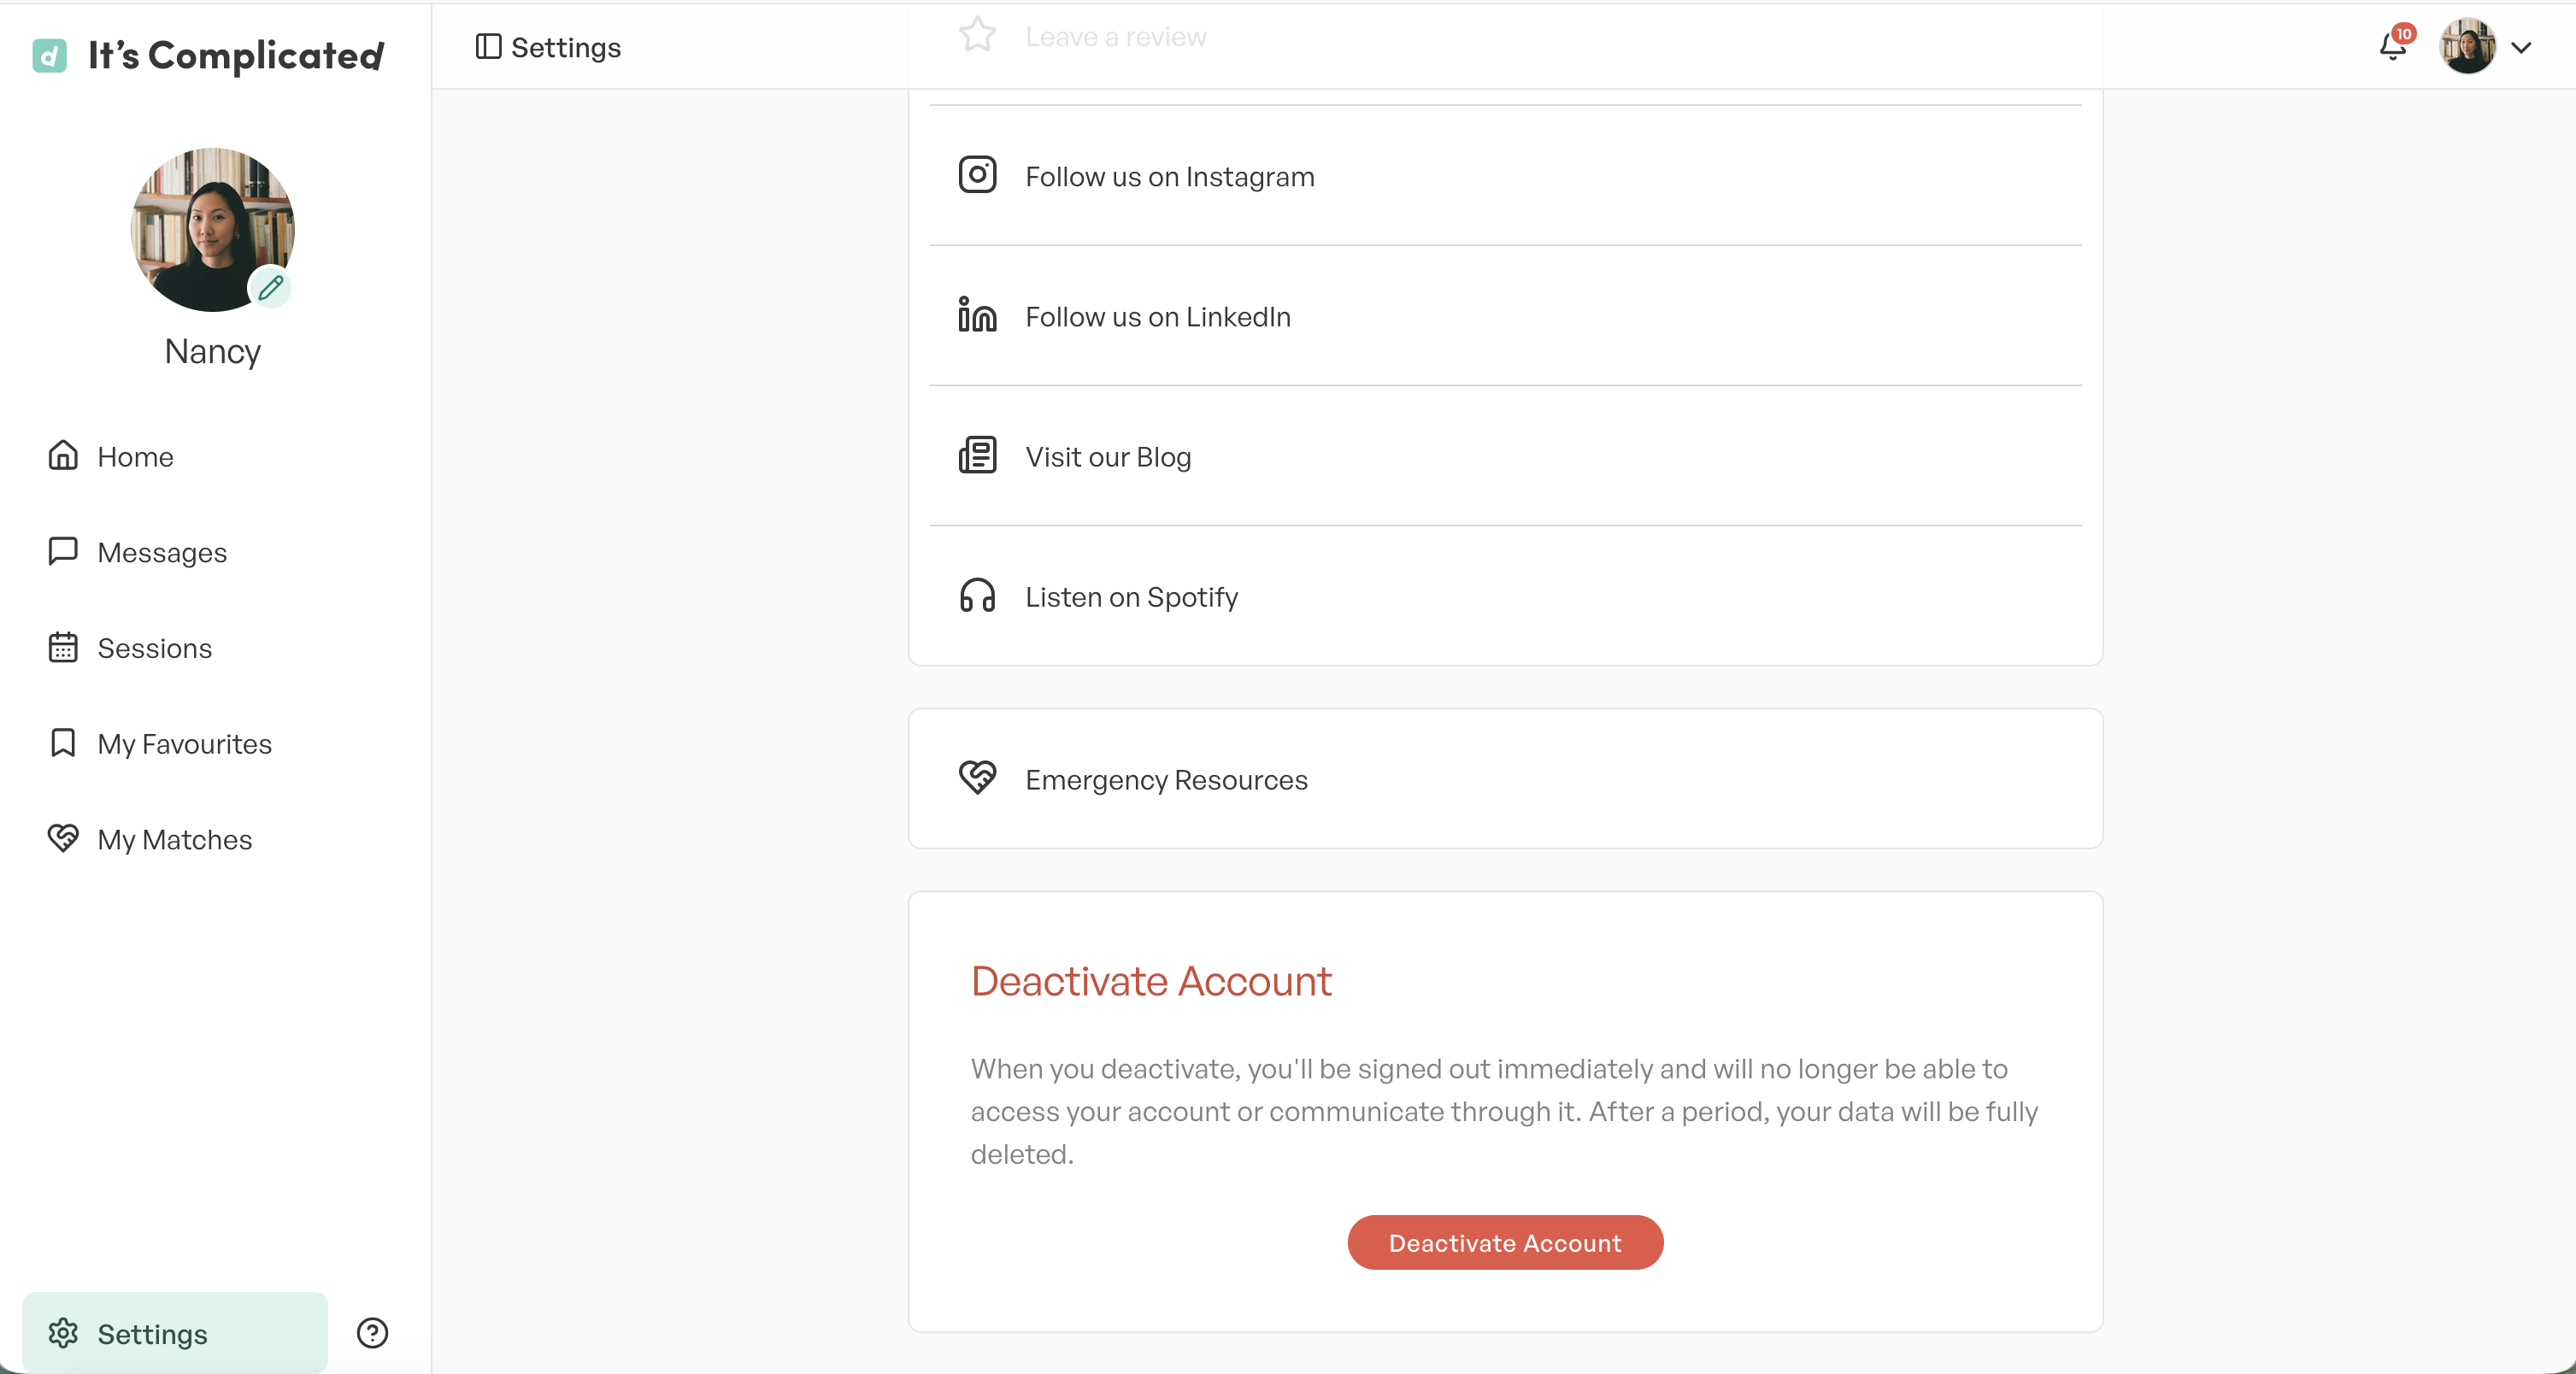Click the Emergency Resources heart icon

click(x=977, y=778)
